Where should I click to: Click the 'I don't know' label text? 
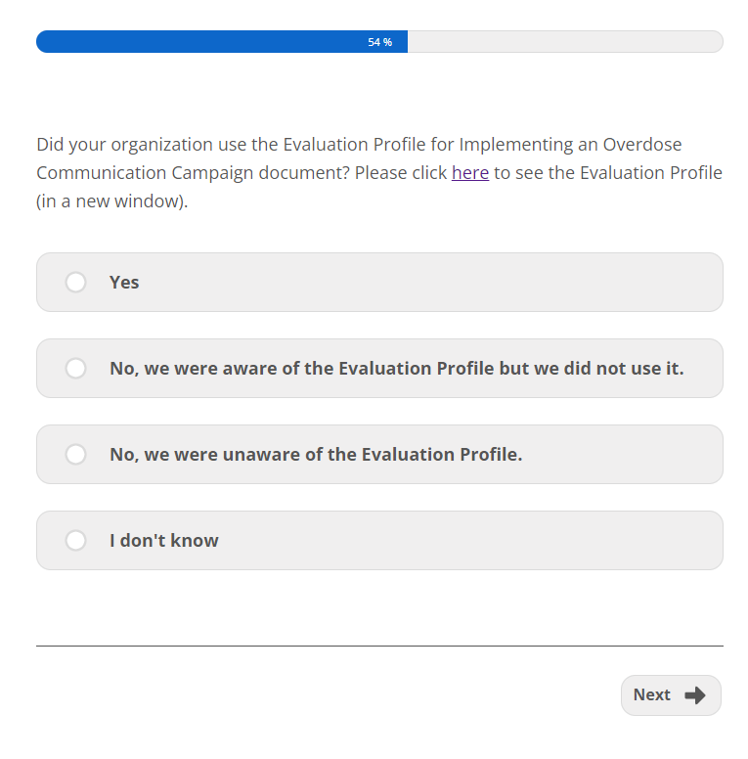click(x=163, y=541)
